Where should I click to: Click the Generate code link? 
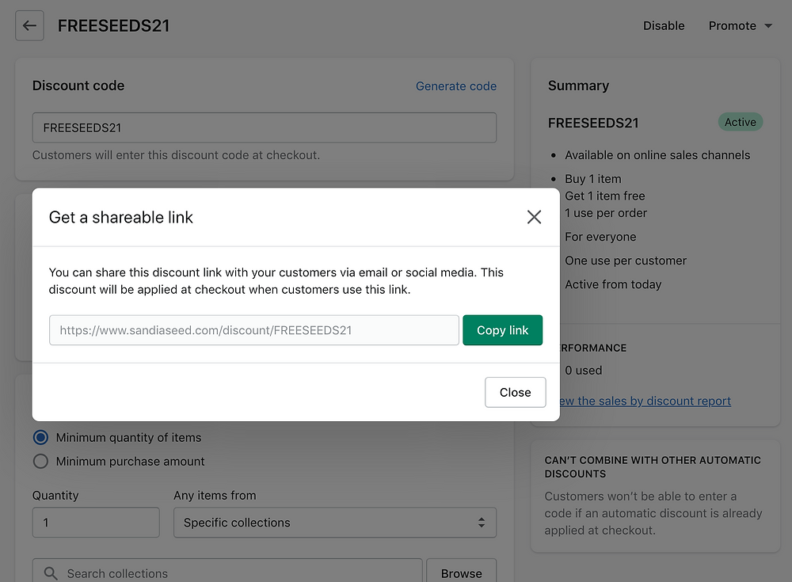click(456, 86)
